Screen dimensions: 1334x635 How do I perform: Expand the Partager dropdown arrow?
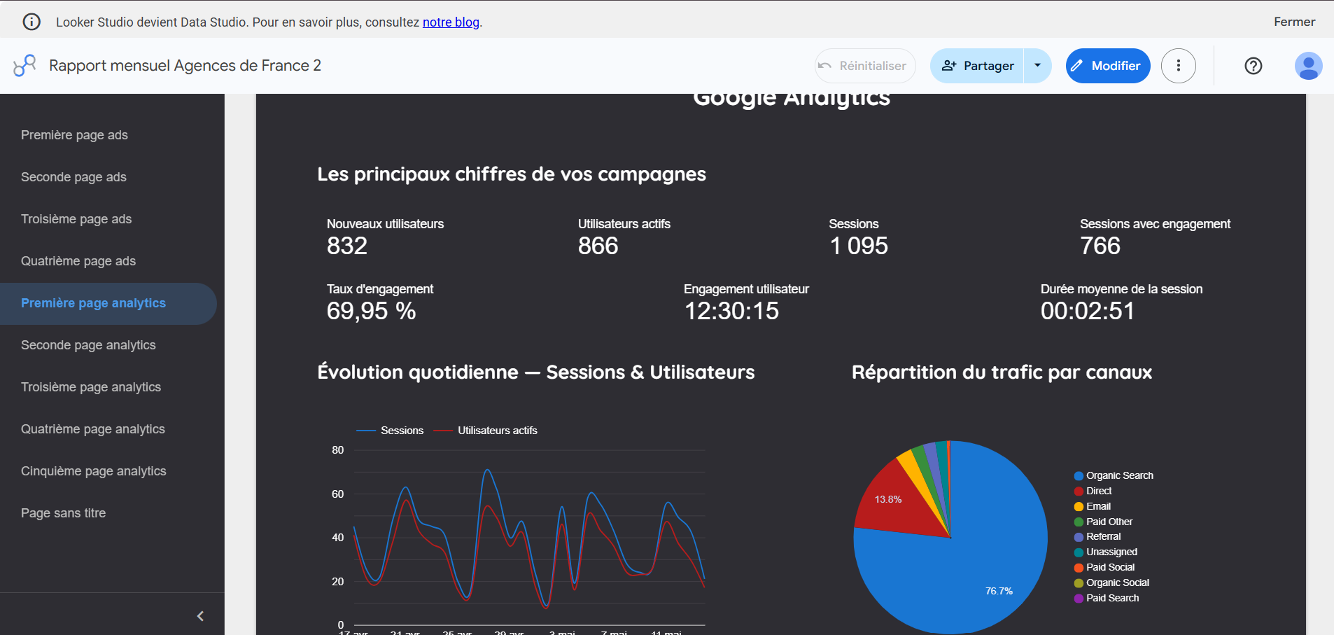pos(1037,66)
